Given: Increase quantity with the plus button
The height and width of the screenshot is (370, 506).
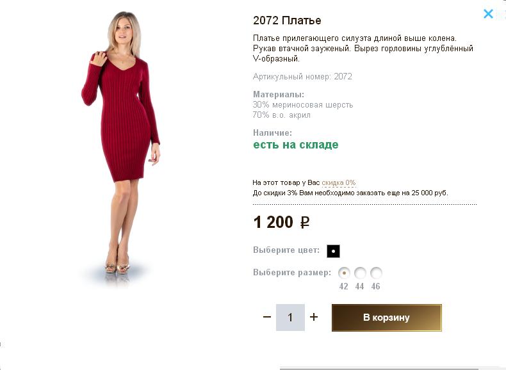Looking at the screenshot, I should [314, 317].
